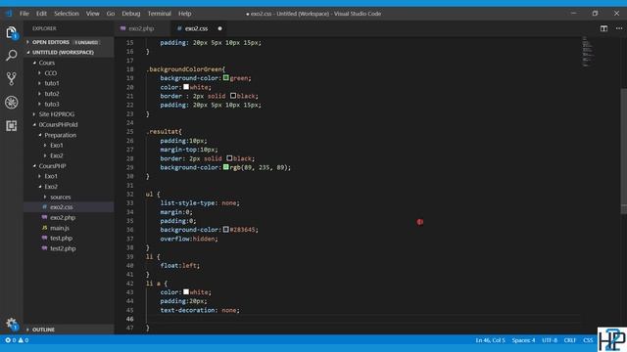Open the Debug view icon

pyautogui.click(x=11, y=102)
